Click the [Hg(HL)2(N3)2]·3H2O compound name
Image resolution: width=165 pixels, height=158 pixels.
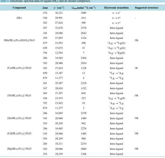(x=19, y=149)
